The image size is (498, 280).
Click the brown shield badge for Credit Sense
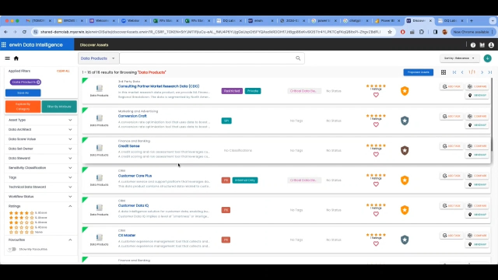pyautogui.click(x=405, y=150)
